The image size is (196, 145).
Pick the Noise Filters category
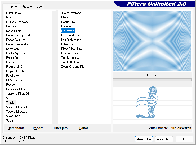tap(14, 31)
